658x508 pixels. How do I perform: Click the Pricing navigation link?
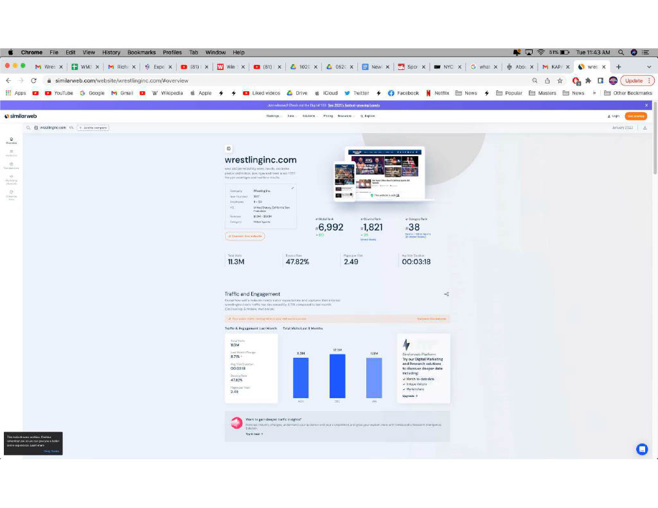coord(328,116)
